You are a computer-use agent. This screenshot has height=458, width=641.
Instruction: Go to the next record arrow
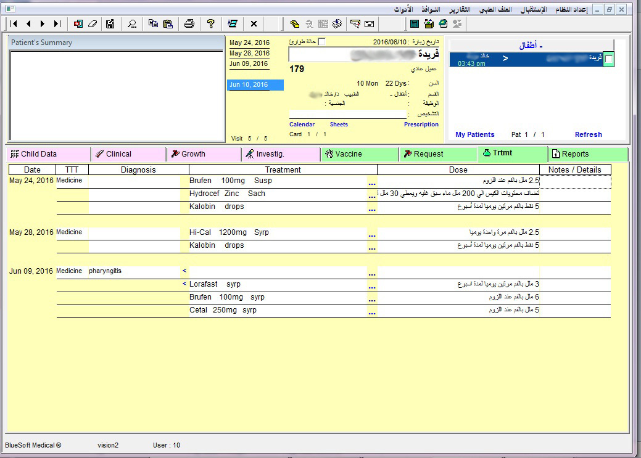click(x=43, y=23)
